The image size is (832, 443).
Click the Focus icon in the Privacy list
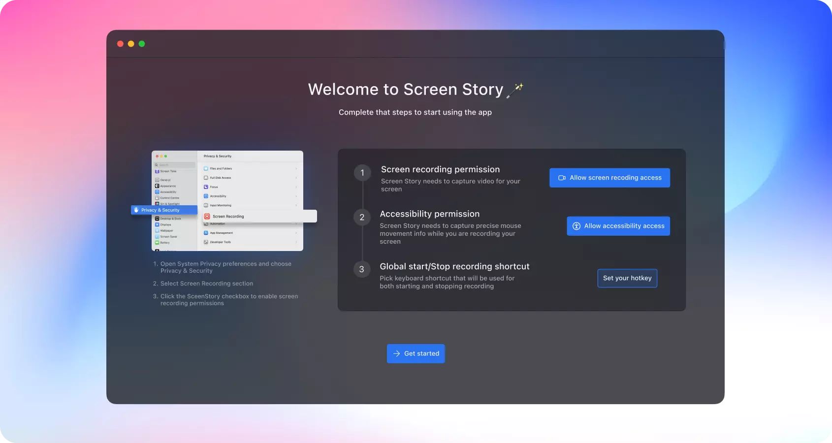coord(206,187)
